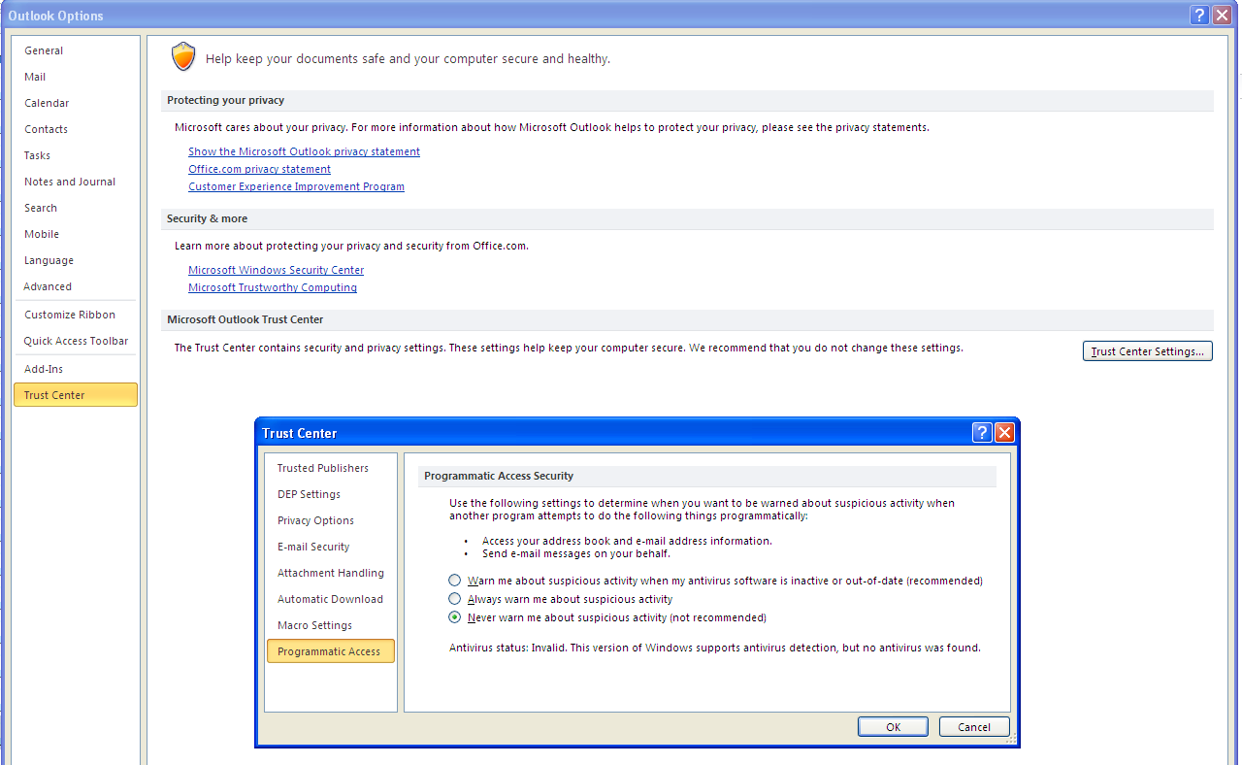
Task: Click the Protecting your privacy heading
Action: click(225, 100)
